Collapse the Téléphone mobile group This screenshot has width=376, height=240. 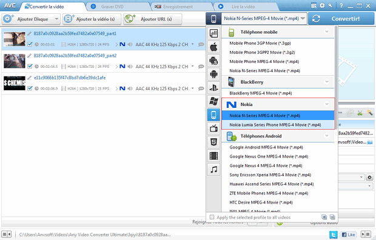click(327, 32)
